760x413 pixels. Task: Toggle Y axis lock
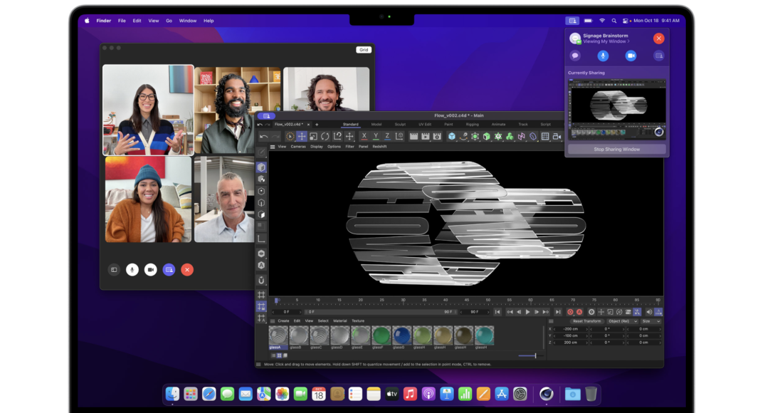376,137
